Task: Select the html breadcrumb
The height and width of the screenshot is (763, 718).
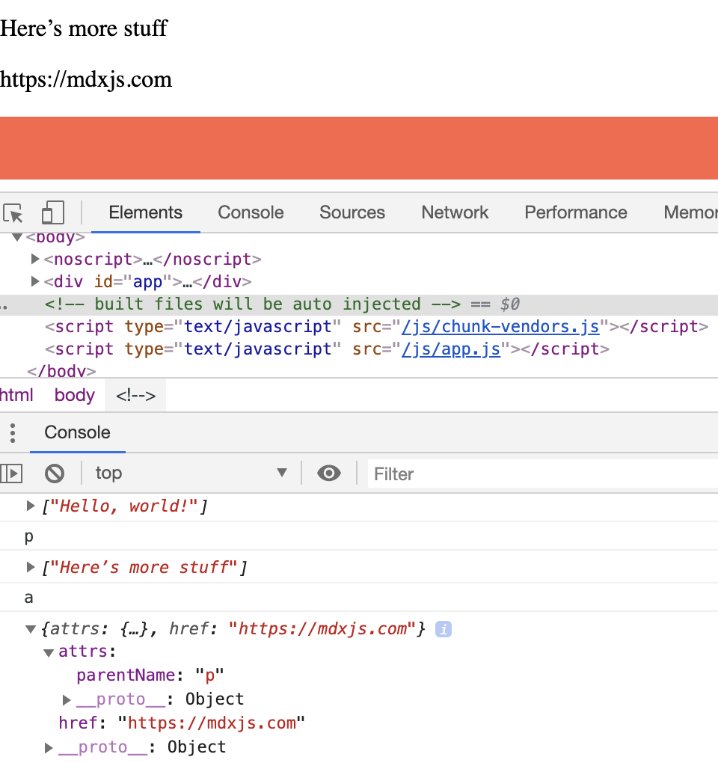Action: pyautogui.click(x=16, y=395)
